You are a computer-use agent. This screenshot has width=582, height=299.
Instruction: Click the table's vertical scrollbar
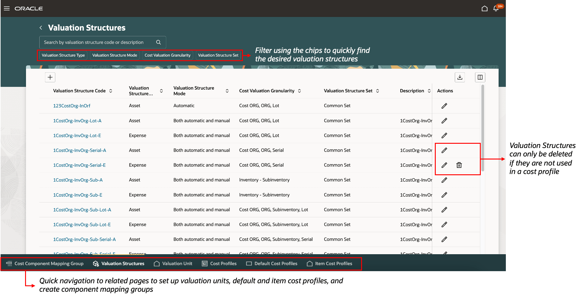(483, 128)
